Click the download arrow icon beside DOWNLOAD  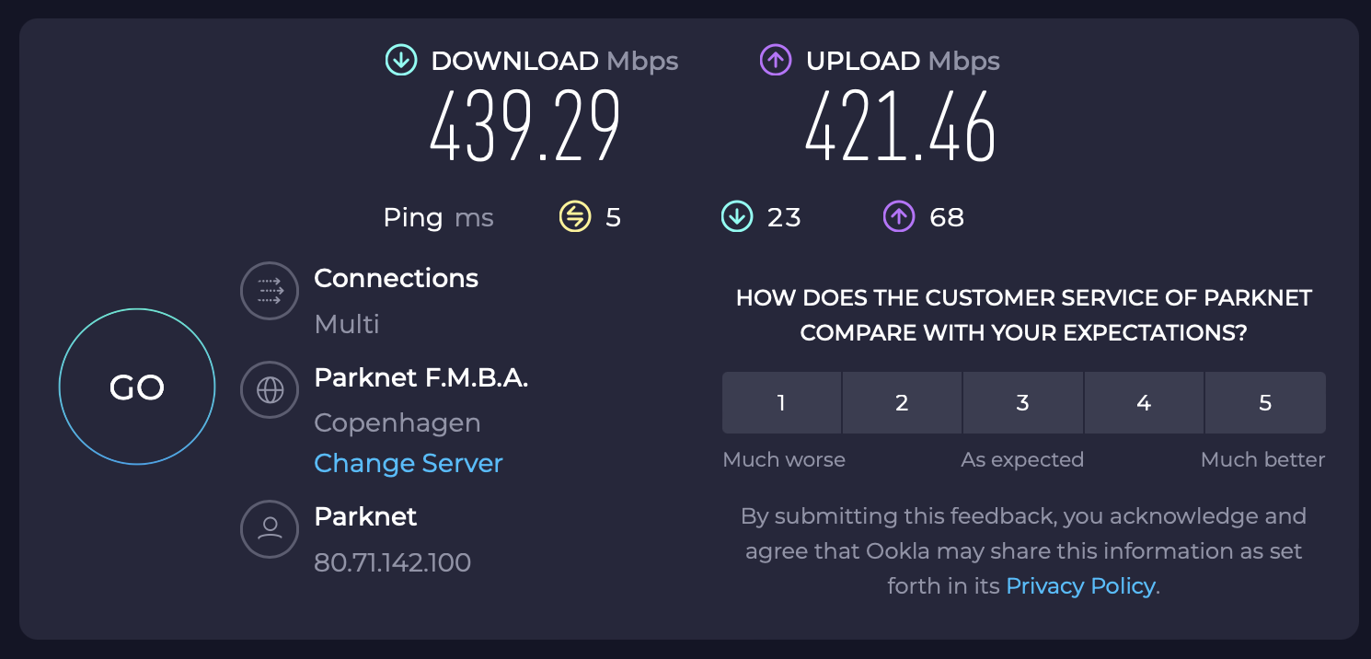click(x=400, y=61)
